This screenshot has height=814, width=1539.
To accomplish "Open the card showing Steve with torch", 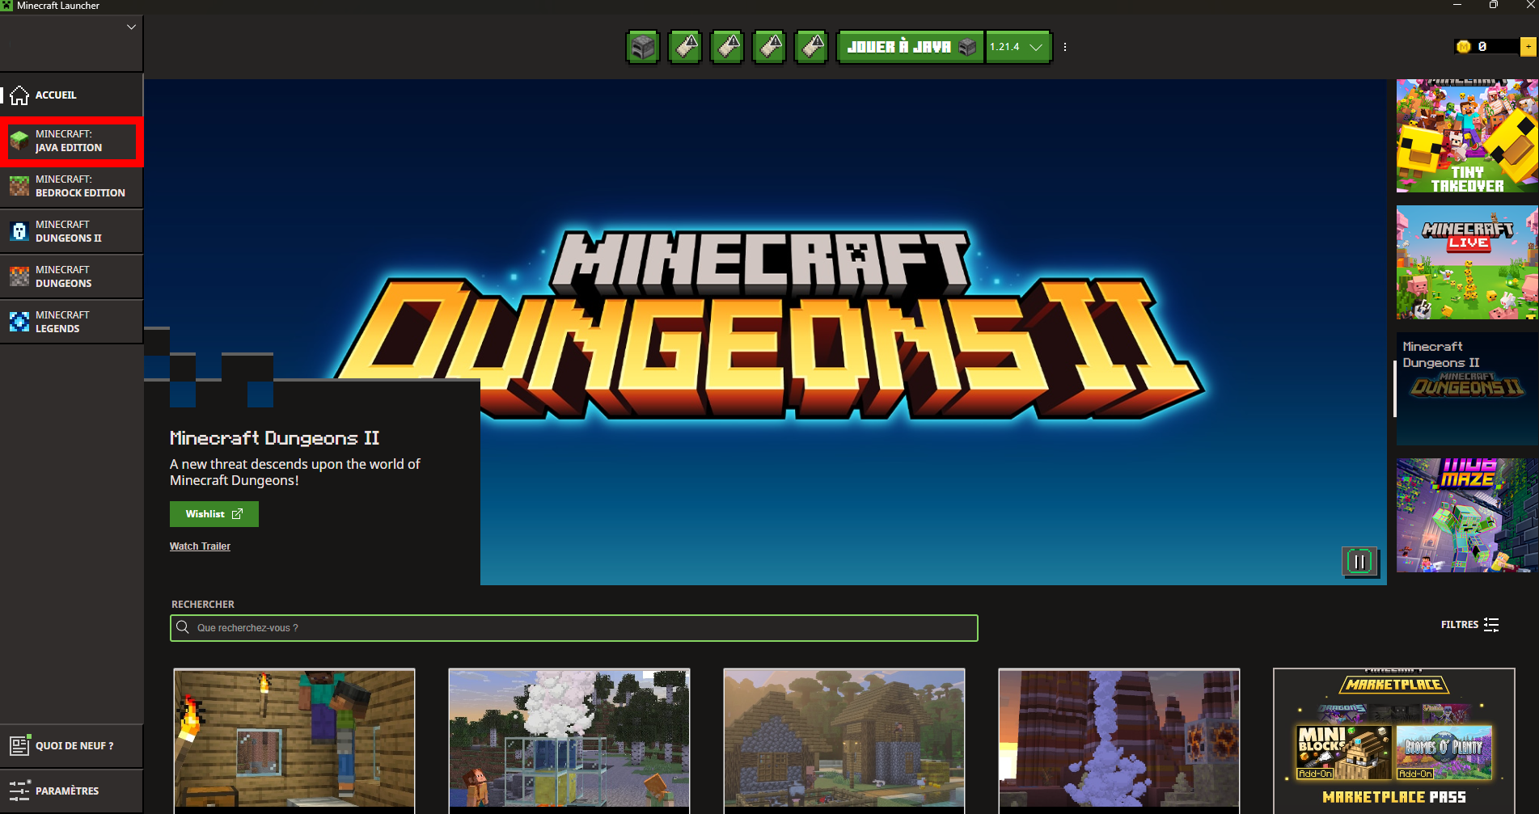I will coord(294,740).
